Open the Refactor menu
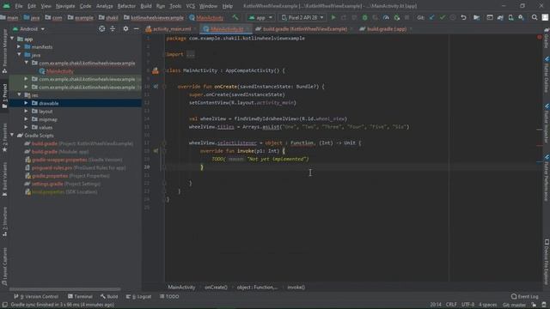 pyautogui.click(x=126, y=6)
